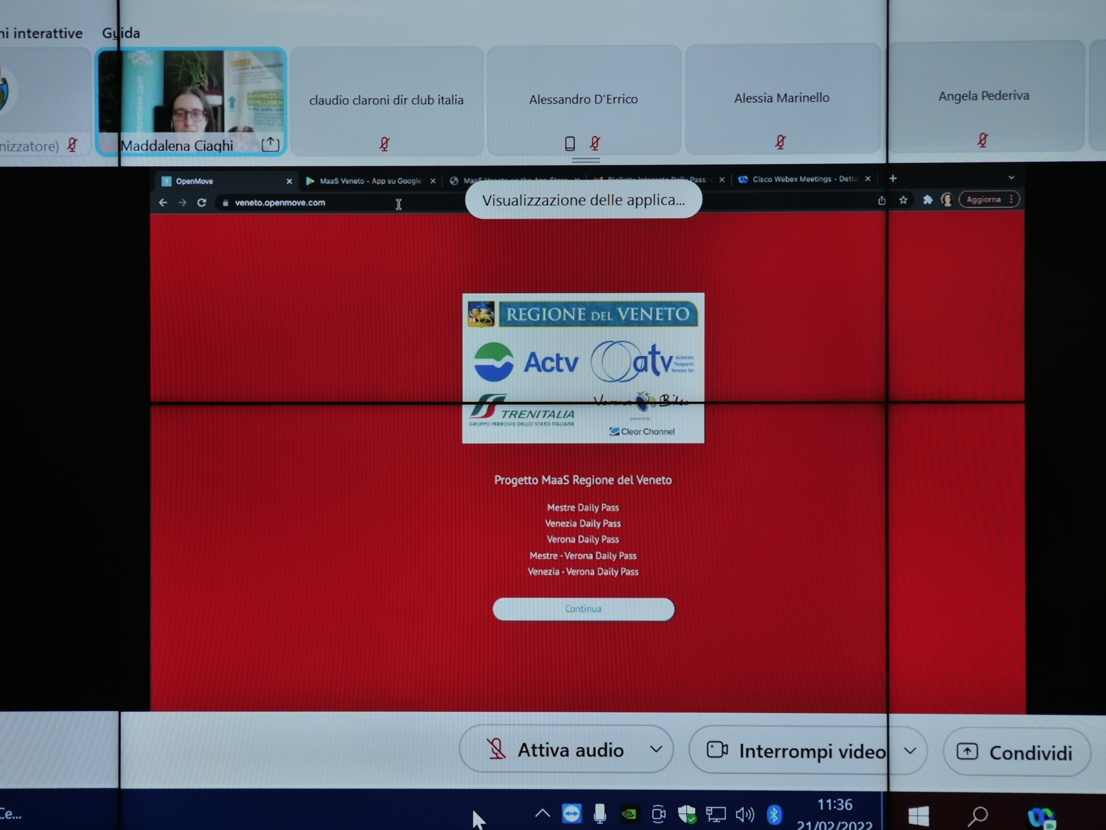1106x830 pixels.
Task: Switch to MaaS Veneto App su Google tab
Action: pos(370,181)
